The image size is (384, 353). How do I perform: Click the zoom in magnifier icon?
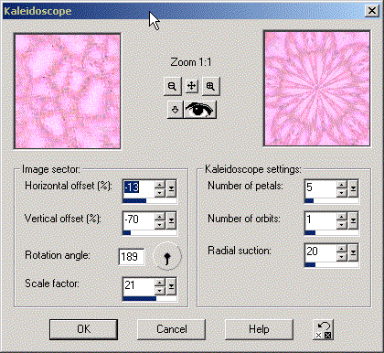point(210,86)
